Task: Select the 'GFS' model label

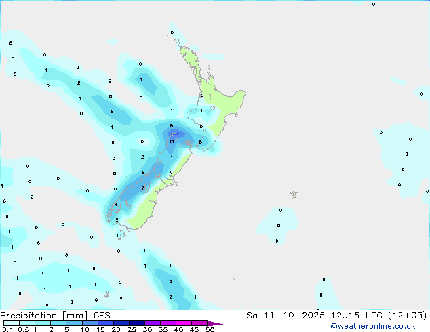Action: pos(102,316)
